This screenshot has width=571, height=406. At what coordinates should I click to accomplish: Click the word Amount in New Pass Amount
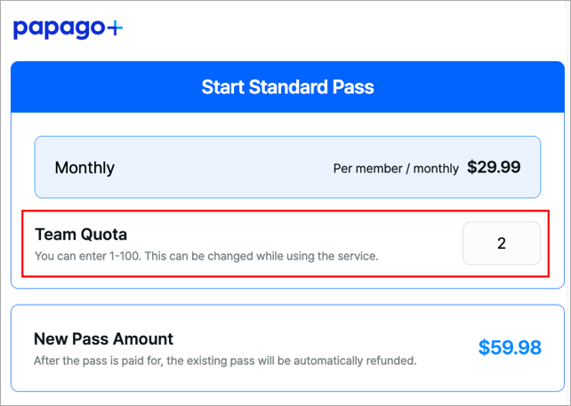click(141, 338)
